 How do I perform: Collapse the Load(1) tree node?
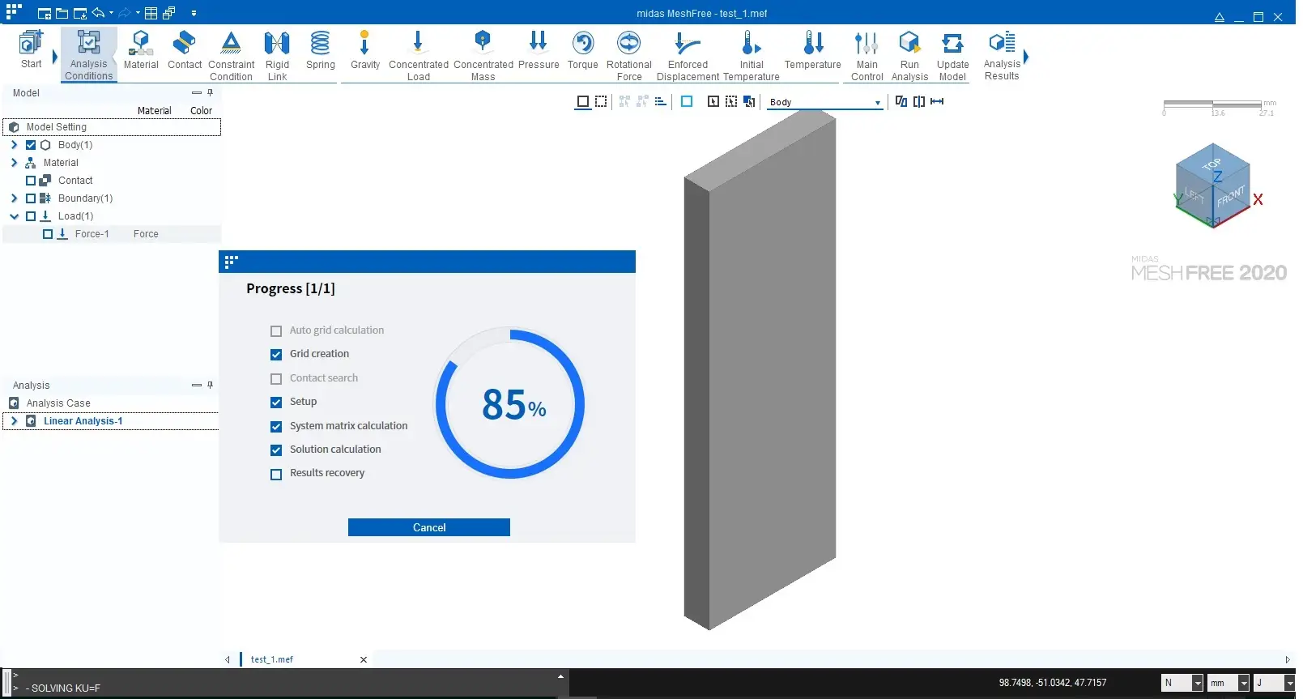tap(14, 216)
